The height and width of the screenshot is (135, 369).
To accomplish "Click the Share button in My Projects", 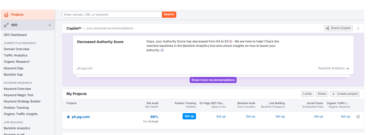I will click(x=322, y=94).
